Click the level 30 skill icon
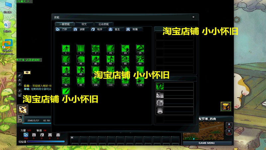The height and width of the screenshot is (150, 266). click(66, 59)
